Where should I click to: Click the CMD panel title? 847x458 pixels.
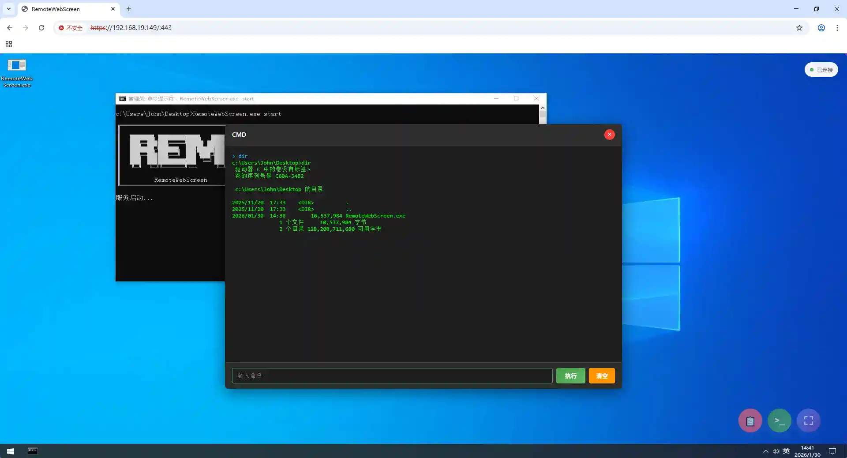(x=239, y=135)
